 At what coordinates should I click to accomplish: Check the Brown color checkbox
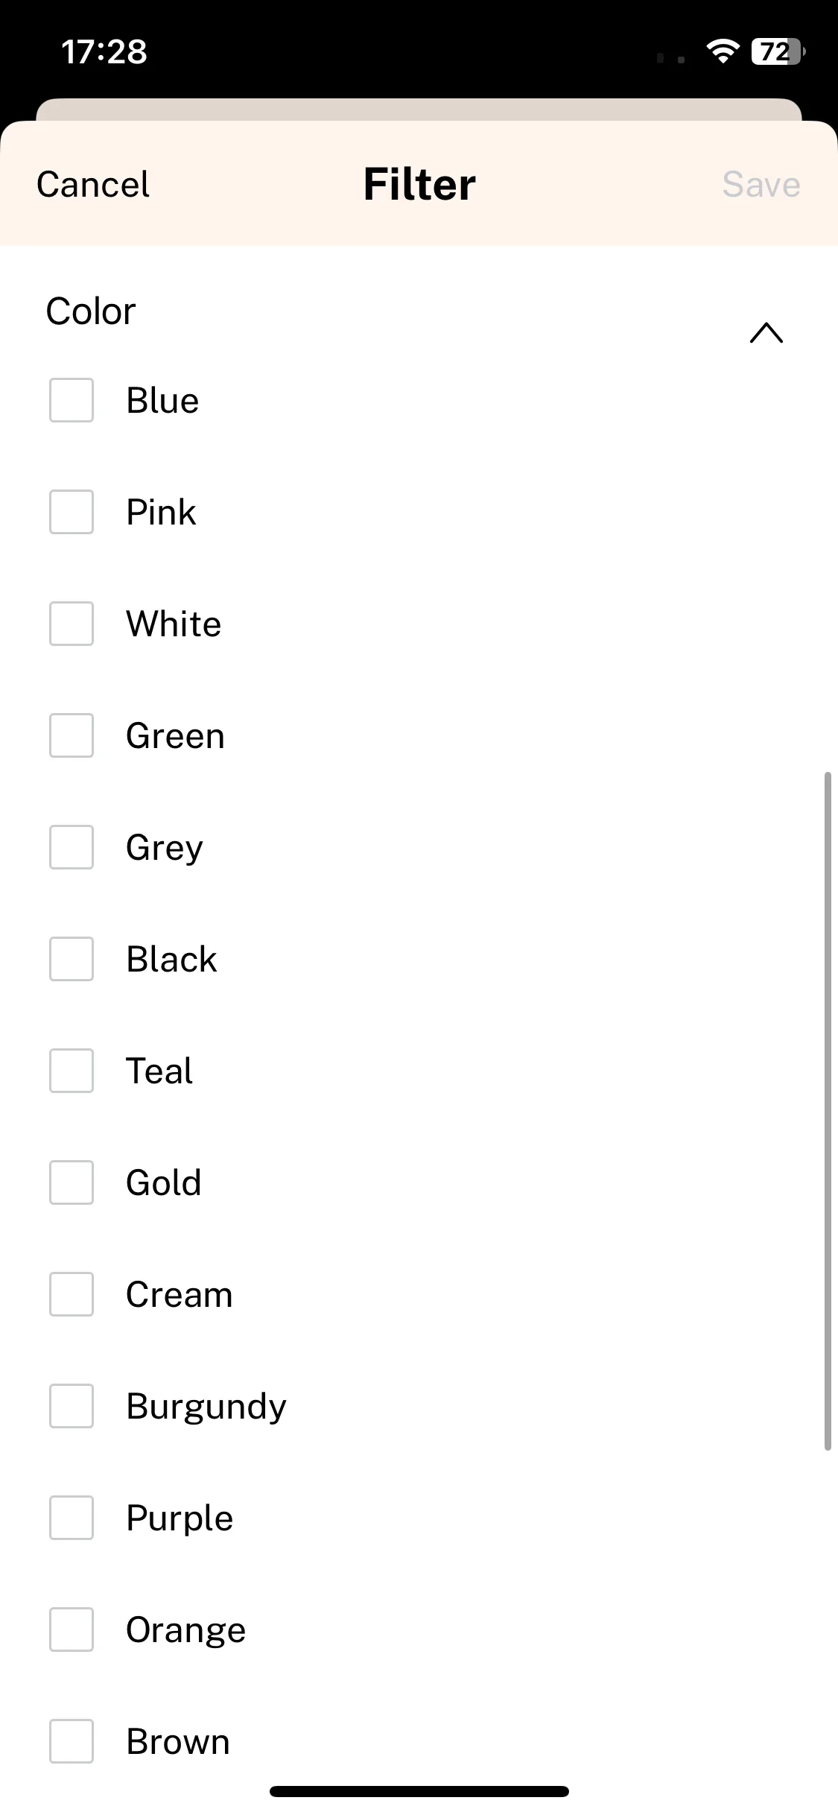[72, 1741]
